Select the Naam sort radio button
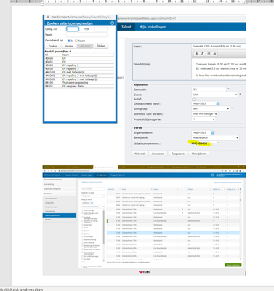 coord(76,41)
